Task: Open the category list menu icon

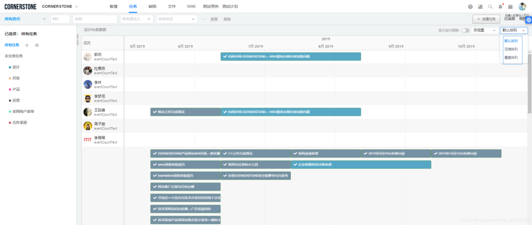Action: click(37, 45)
